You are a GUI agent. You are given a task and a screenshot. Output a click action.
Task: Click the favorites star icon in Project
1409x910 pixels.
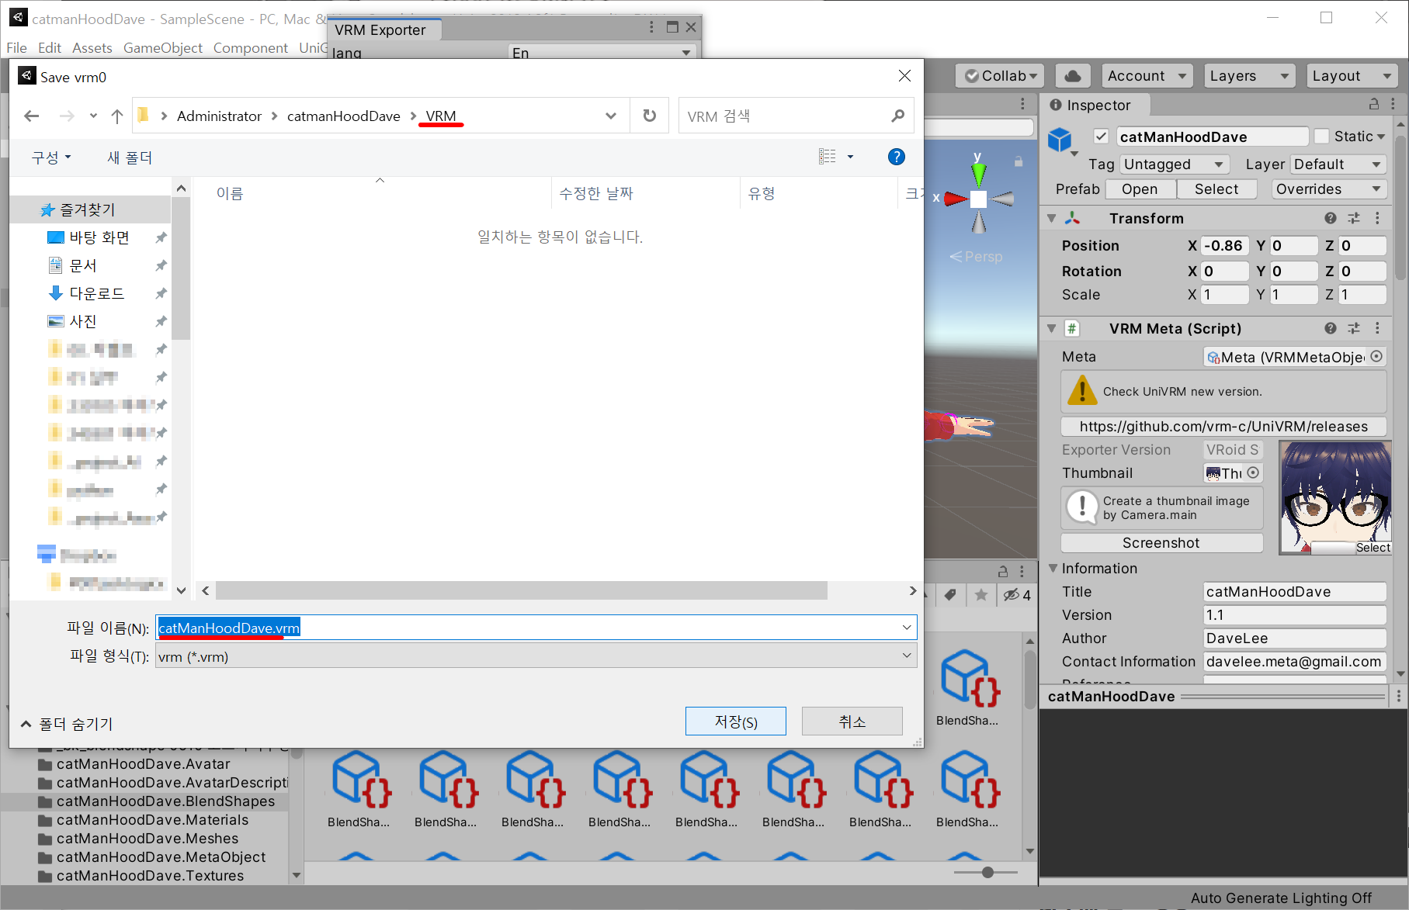[981, 595]
